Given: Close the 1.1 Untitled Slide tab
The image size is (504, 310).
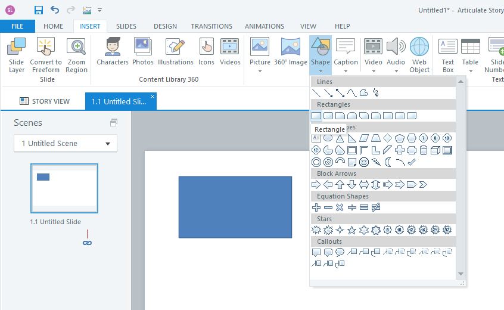Looking at the screenshot, I should (153, 97).
